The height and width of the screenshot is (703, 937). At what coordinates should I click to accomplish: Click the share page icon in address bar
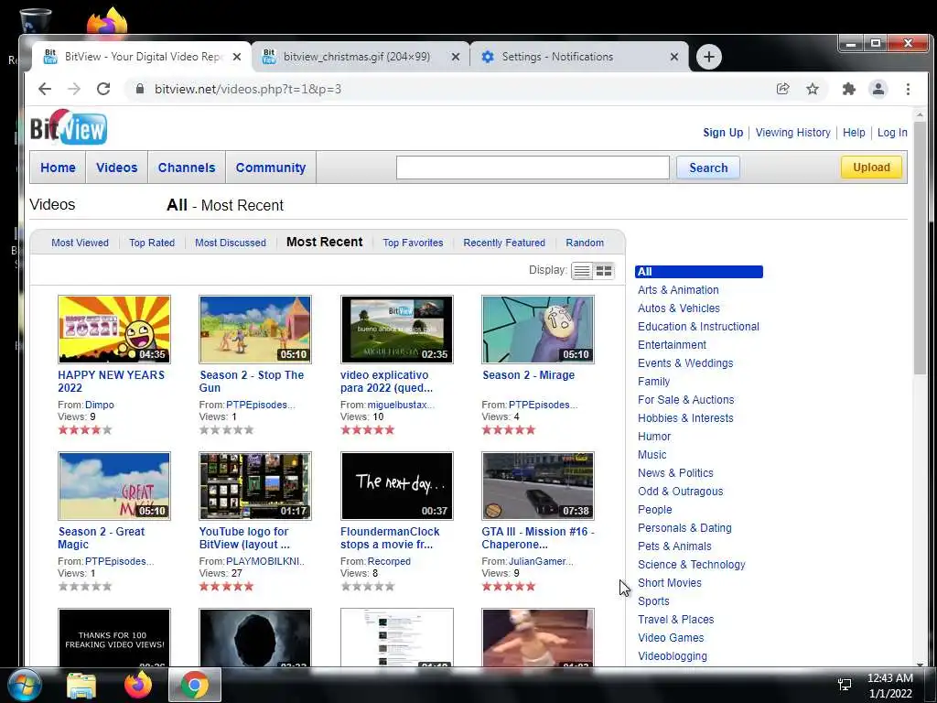coord(783,89)
